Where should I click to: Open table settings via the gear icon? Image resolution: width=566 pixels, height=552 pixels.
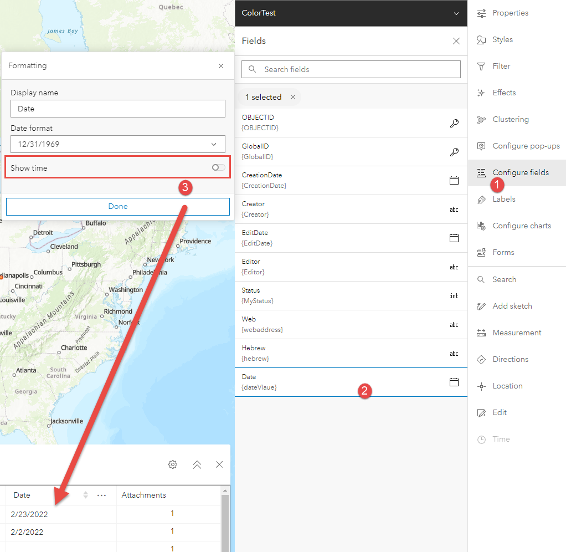(x=172, y=464)
